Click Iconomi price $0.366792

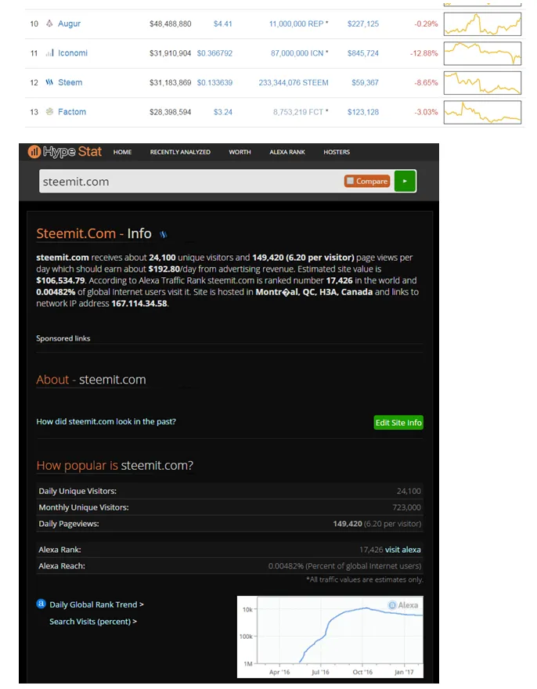(214, 53)
